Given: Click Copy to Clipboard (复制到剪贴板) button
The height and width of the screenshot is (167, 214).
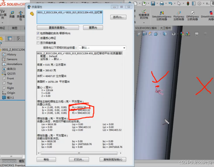Looking at the screenshot, I should [113, 159].
